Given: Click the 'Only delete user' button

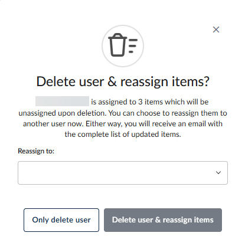Looking at the screenshot, I should pyautogui.click(x=61, y=220).
